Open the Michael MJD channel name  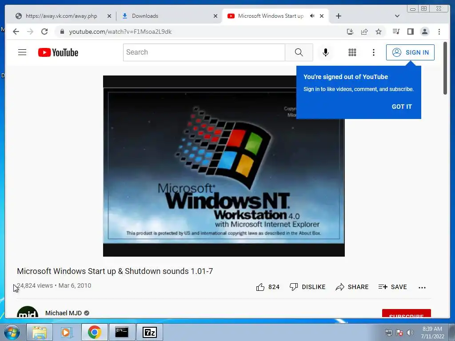64,313
